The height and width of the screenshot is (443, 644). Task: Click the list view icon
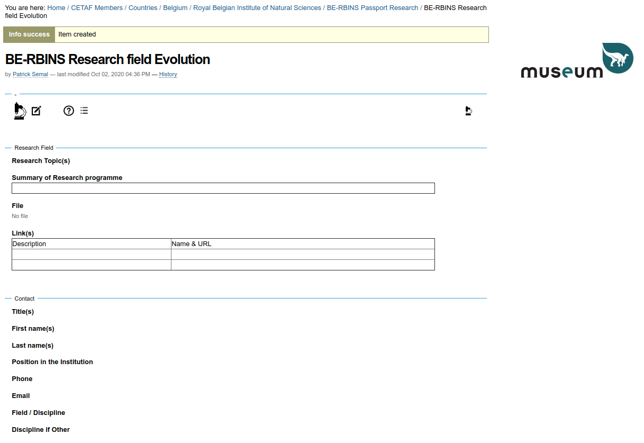(x=84, y=111)
